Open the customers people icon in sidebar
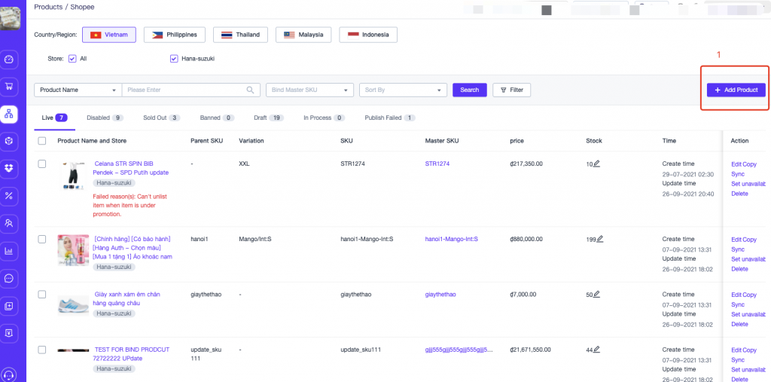 [10, 223]
